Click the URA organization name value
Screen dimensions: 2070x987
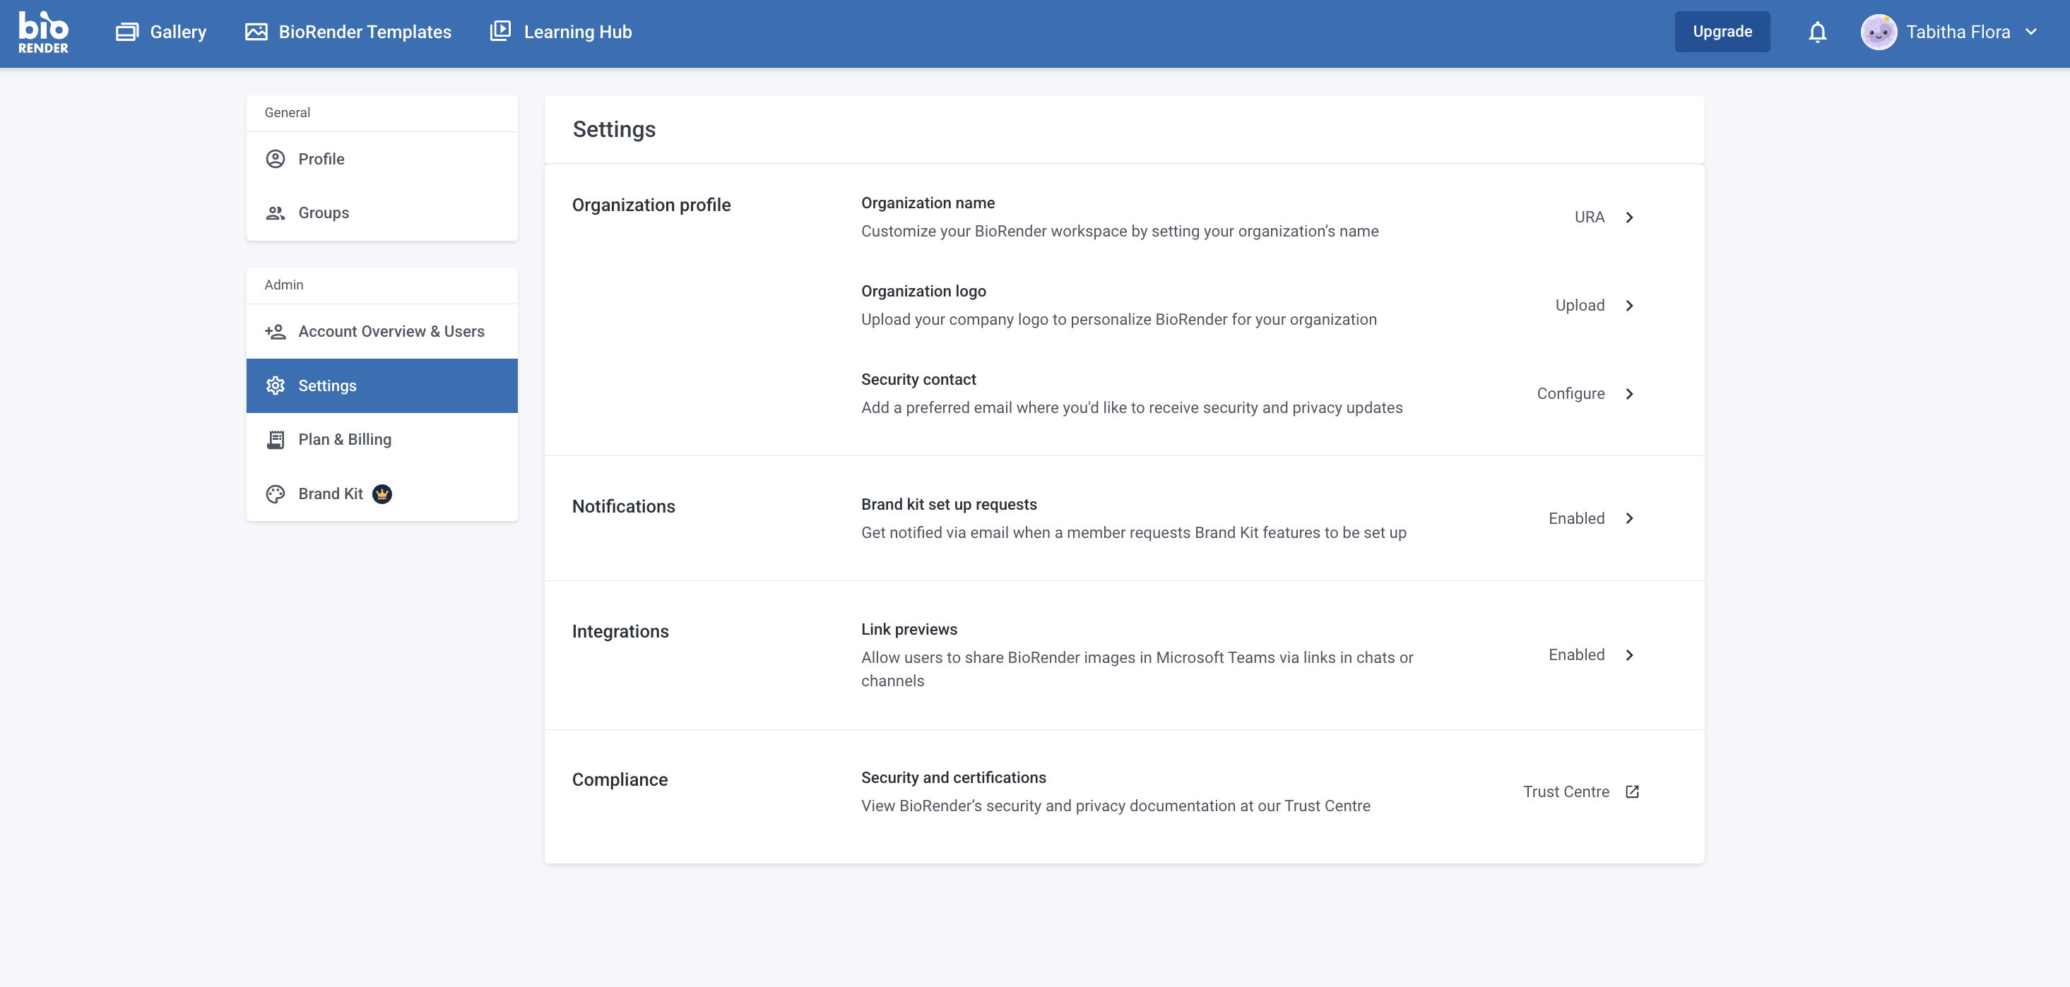1590,217
